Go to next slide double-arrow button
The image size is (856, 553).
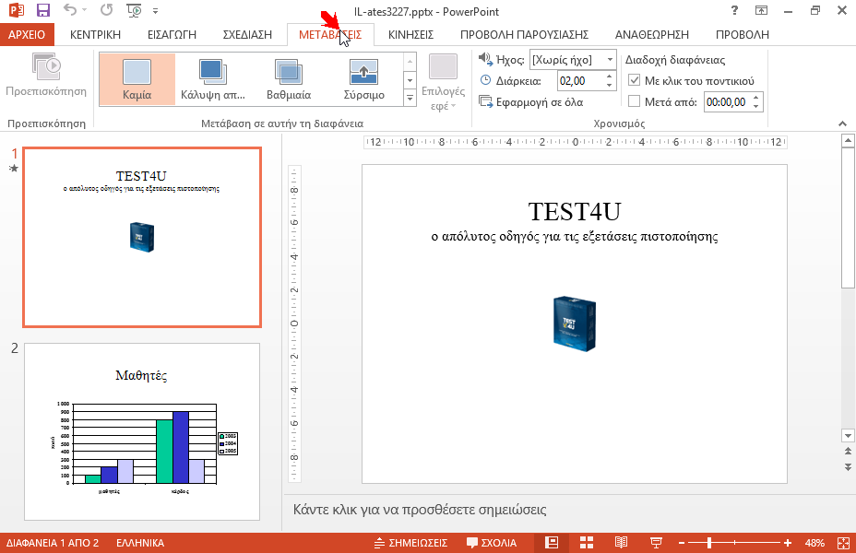point(848,467)
